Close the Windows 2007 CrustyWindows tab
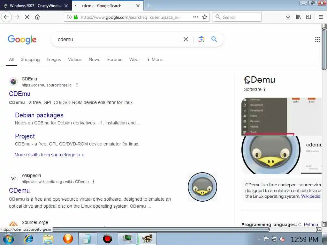This screenshot has width=327, height=245. (x=66, y=6)
